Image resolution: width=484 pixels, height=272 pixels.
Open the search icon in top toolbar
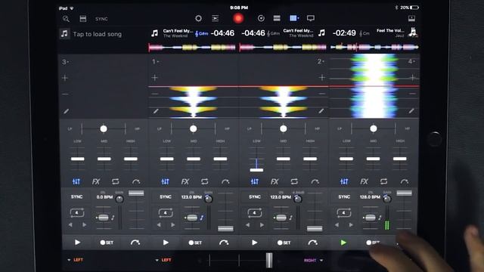coord(66,19)
